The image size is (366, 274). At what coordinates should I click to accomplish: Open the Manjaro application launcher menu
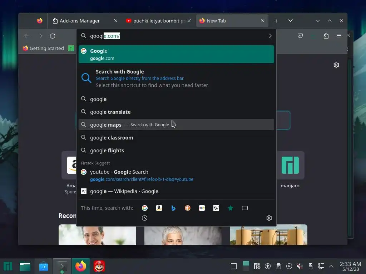click(8, 266)
